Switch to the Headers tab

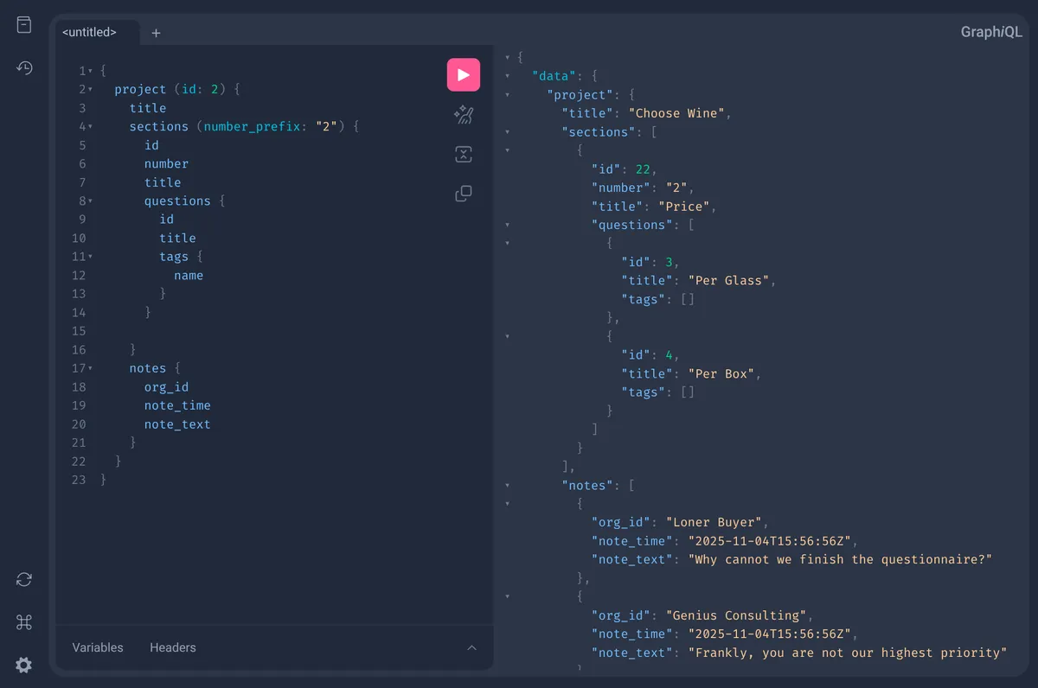172,647
